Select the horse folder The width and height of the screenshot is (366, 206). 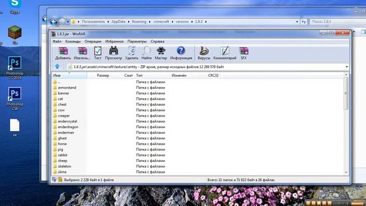tap(62, 144)
